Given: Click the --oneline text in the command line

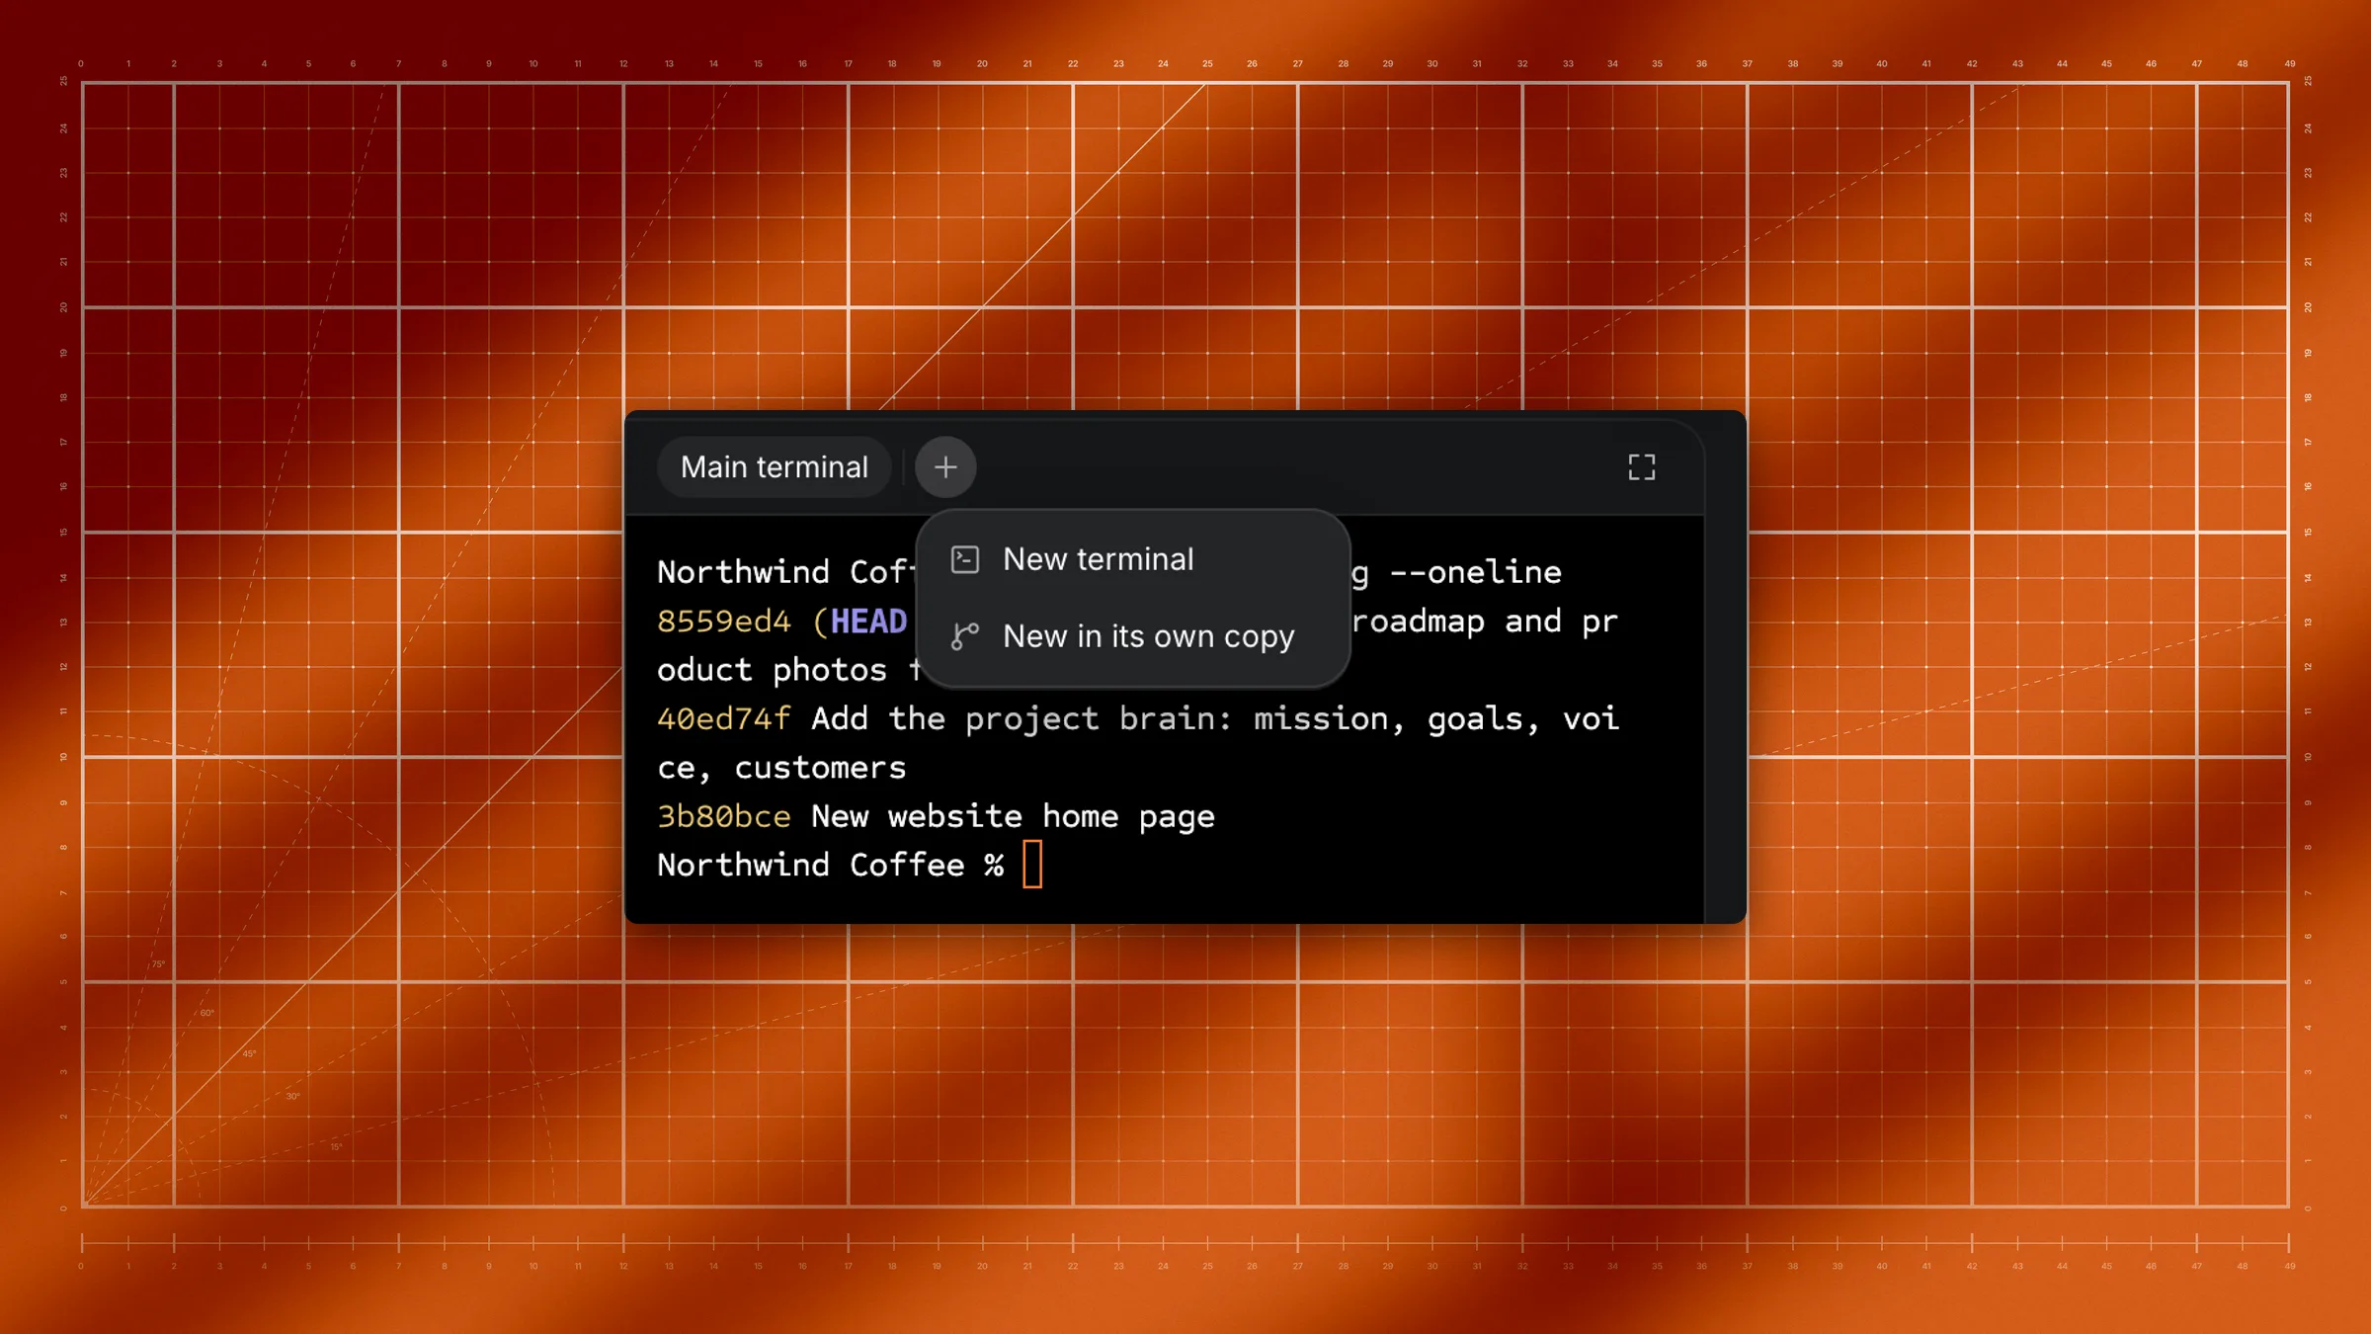Looking at the screenshot, I should [x=1476, y=572].
